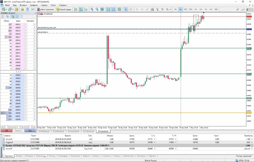
Task: Click the sl stop-loss input field
Action: click(7, 127)
